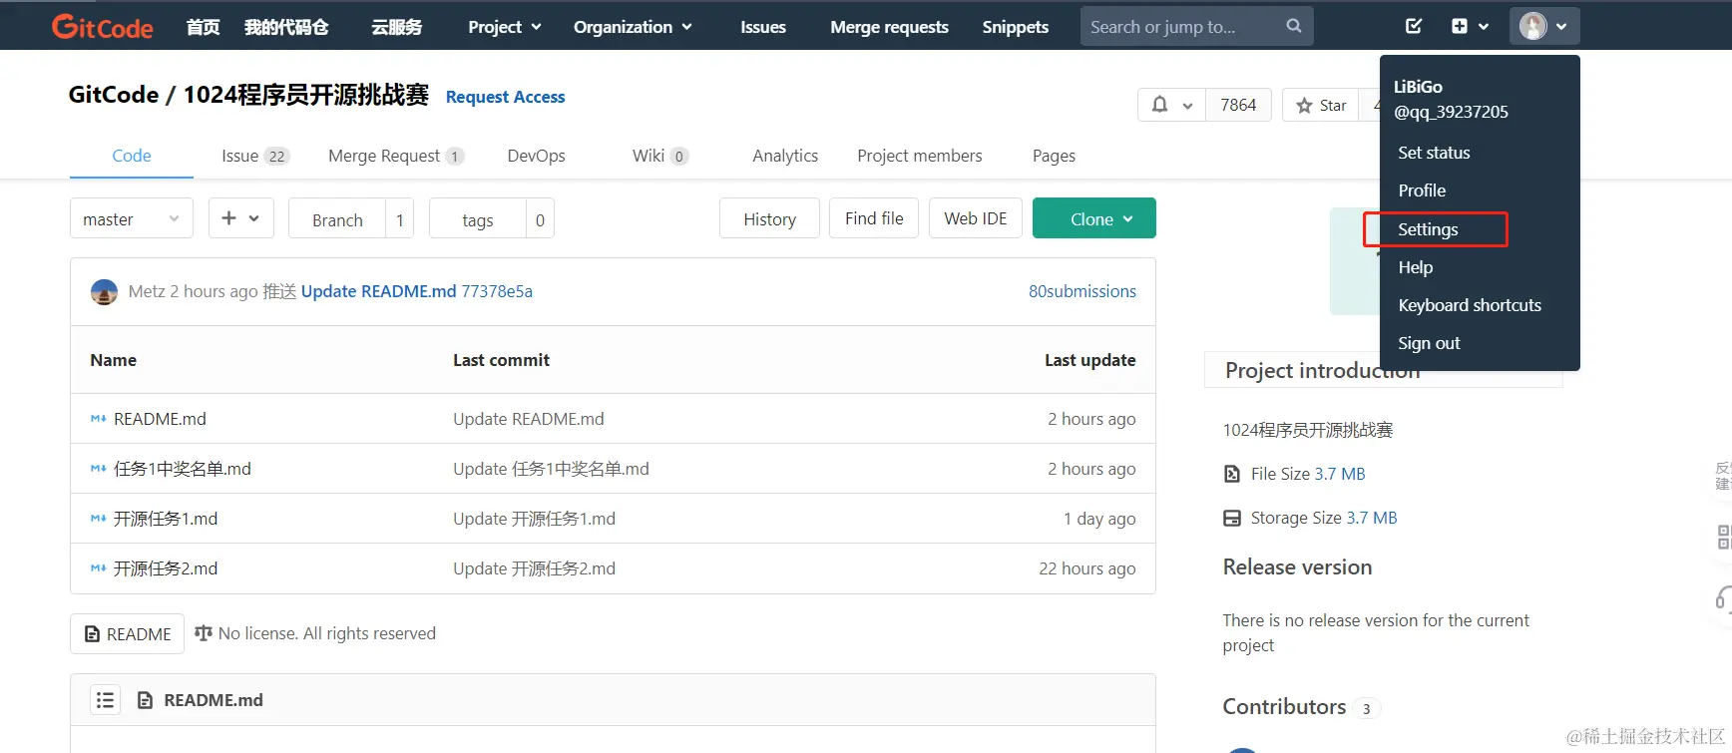The height and width of the screenshot is (753, 1732).
Task: Click the GitCode logo
Action: point(102,27)
